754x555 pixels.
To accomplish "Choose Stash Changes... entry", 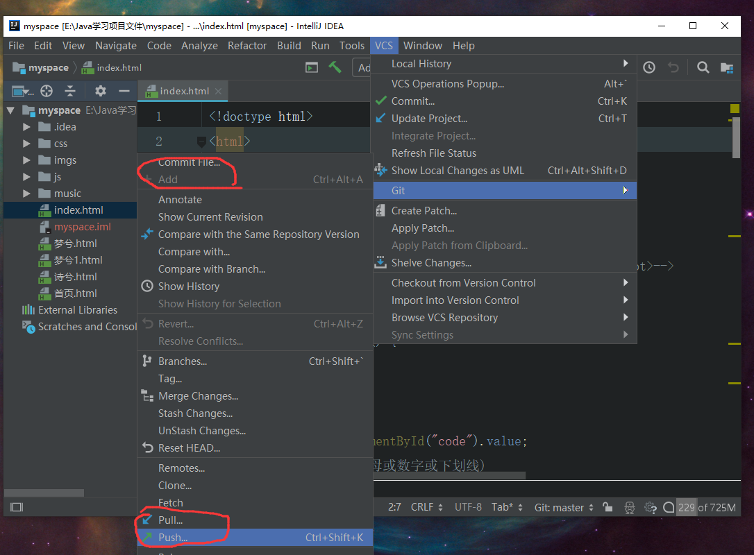I will [255, 413].
